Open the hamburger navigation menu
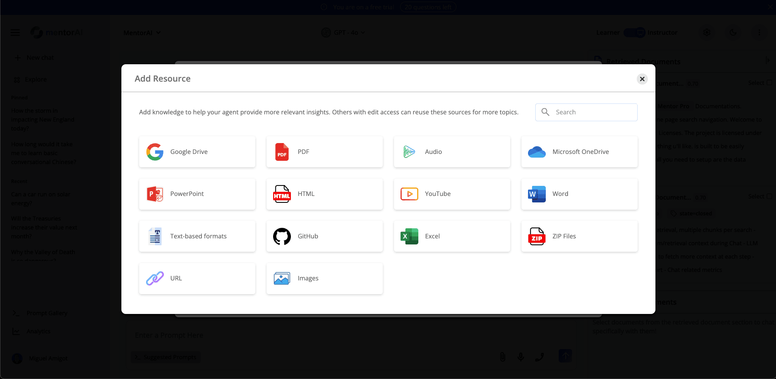Viewport: 776px width, 379px height. tap(15, 32)
